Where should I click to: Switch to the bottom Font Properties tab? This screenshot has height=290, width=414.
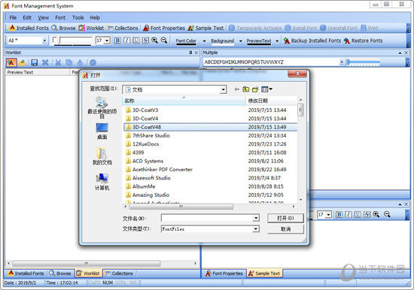point(224,273)
